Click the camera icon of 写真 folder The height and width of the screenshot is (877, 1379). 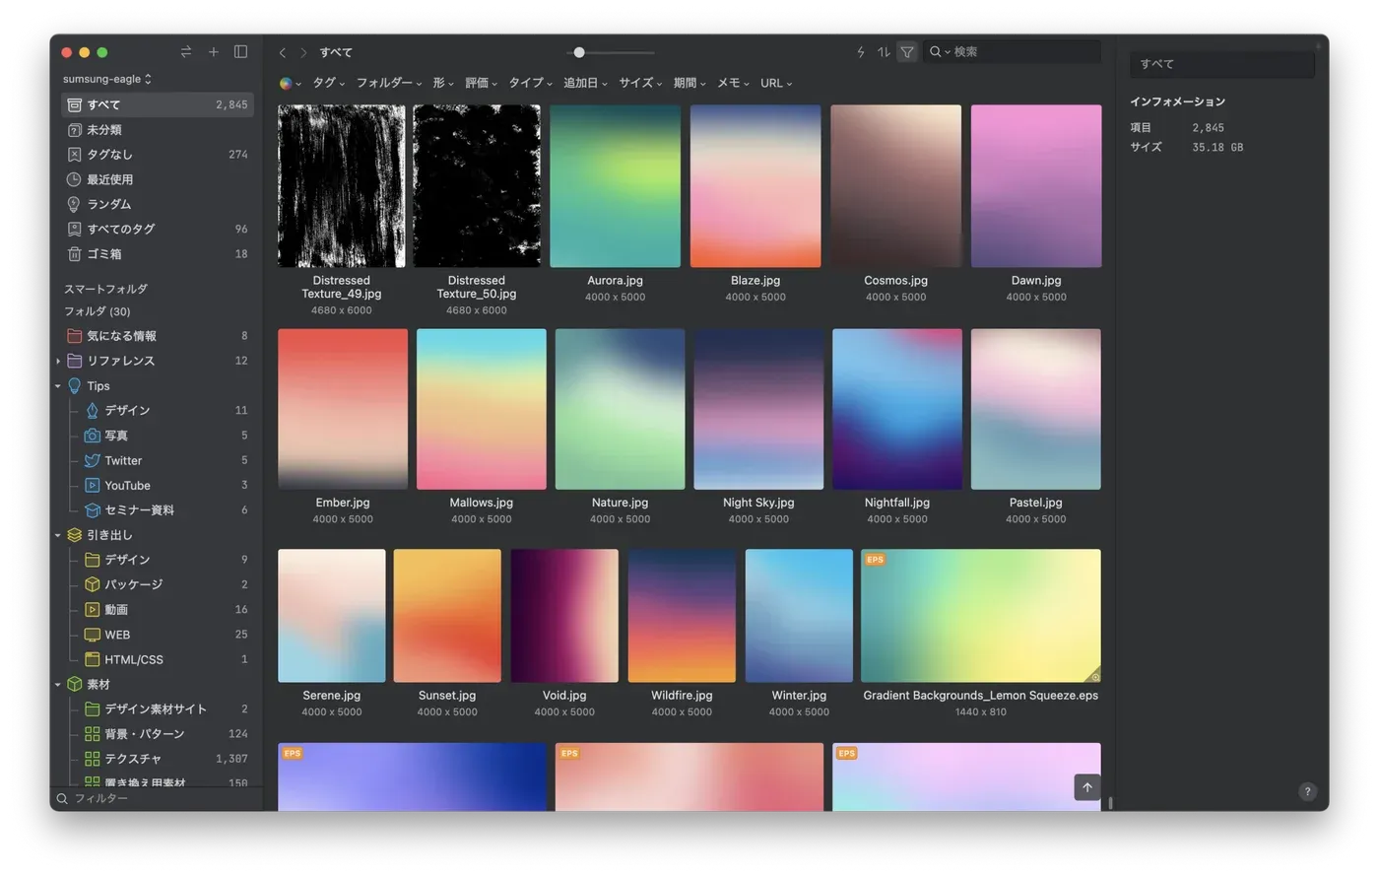(x=93, y=436)
